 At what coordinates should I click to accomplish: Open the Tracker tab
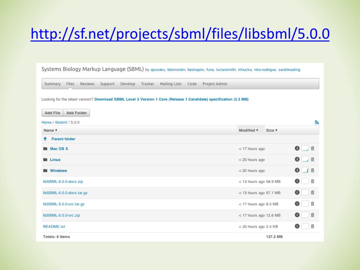(x=147, y=84)
